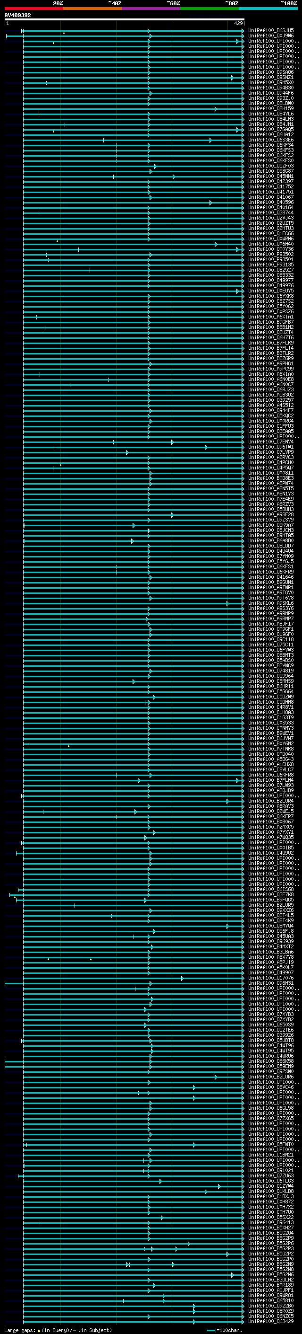Click the UniRef100_C4WT96 label

(x=271, y=1046)
